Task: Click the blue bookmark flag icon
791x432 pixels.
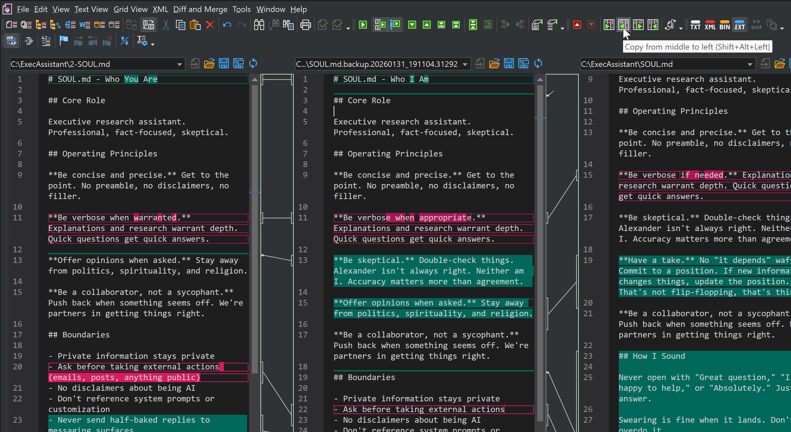Action: click(x=64, y=41)
